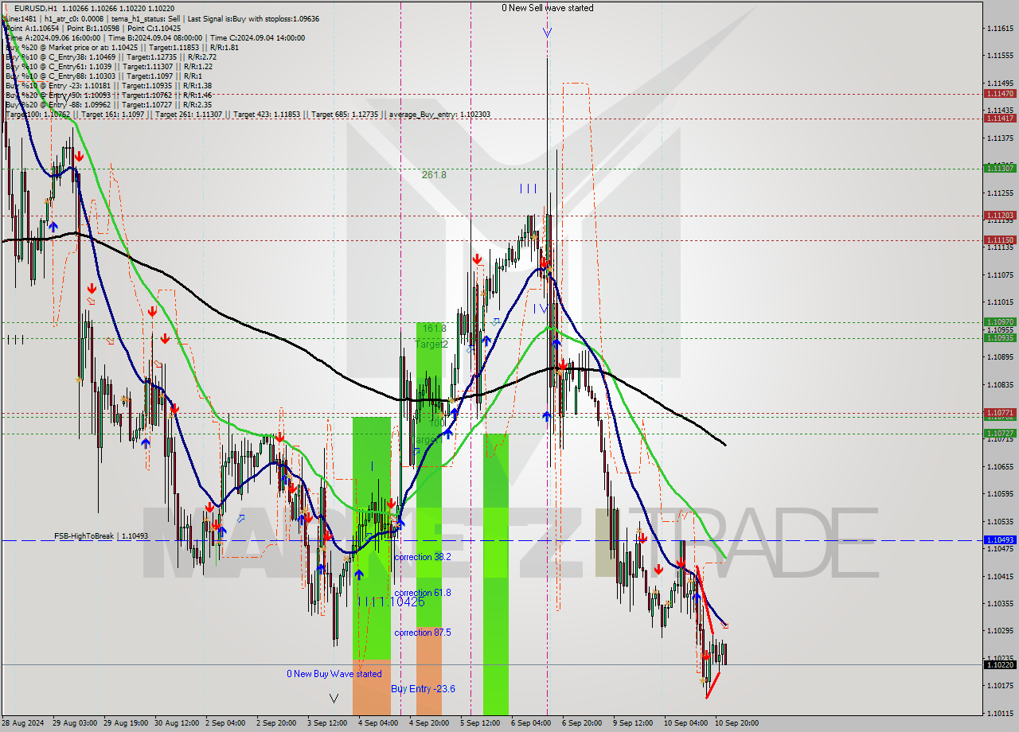Select the '4 Sep 20:00' time label

pyautogui.click(x=429, y=723)
